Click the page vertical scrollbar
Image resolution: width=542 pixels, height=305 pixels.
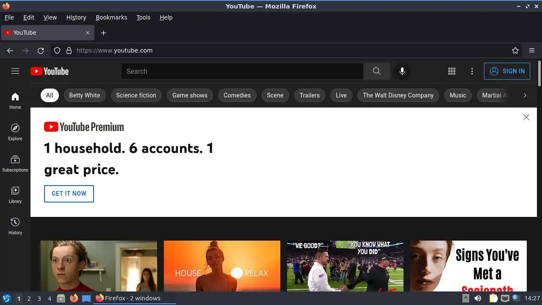pos(539,74)
